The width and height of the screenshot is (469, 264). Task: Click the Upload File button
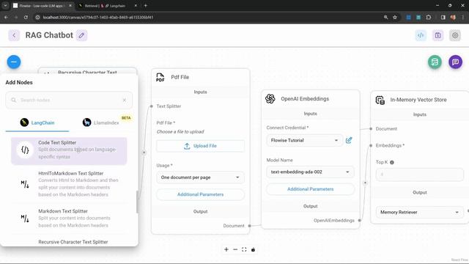click(200, 146)
